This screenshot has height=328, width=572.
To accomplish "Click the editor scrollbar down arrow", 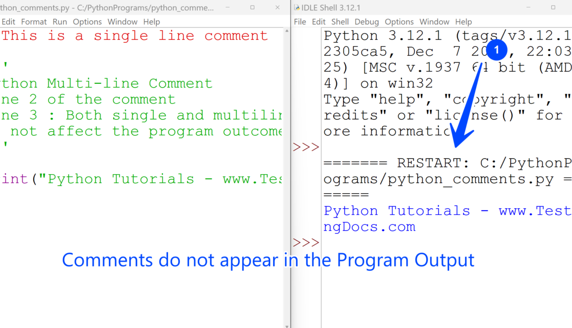I will click(x=287, y=325).
